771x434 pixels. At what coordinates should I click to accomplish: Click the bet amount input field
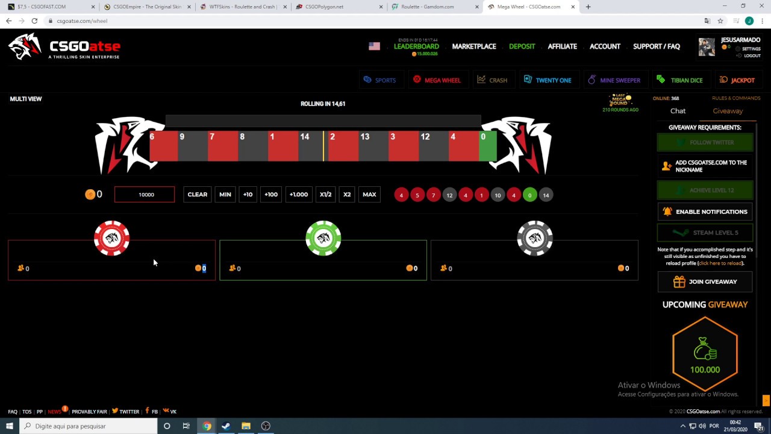click(145, 195)
